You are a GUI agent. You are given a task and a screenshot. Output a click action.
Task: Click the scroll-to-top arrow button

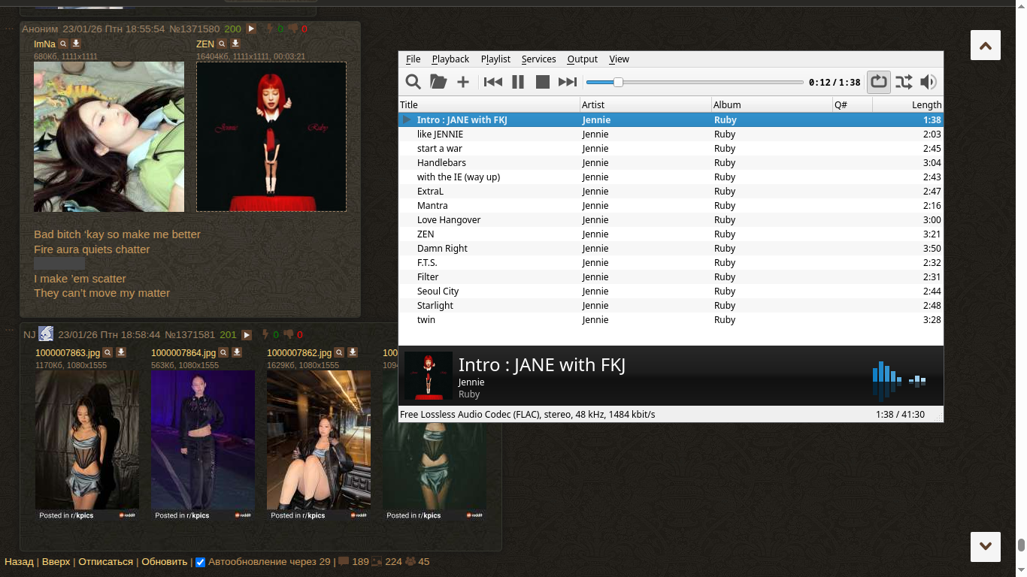click(x=986, y=45)
